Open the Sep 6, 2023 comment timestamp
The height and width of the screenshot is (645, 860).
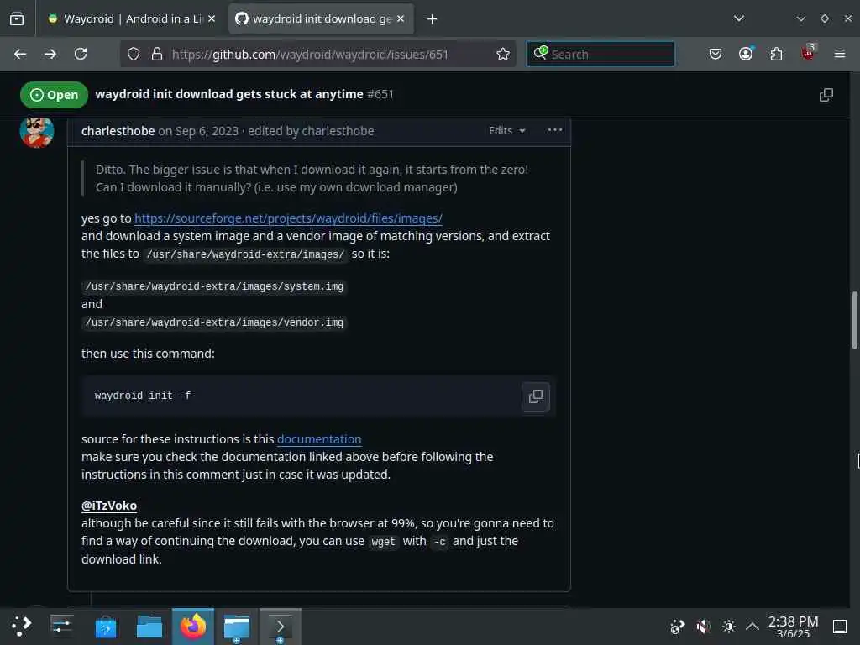coord(207,131)
